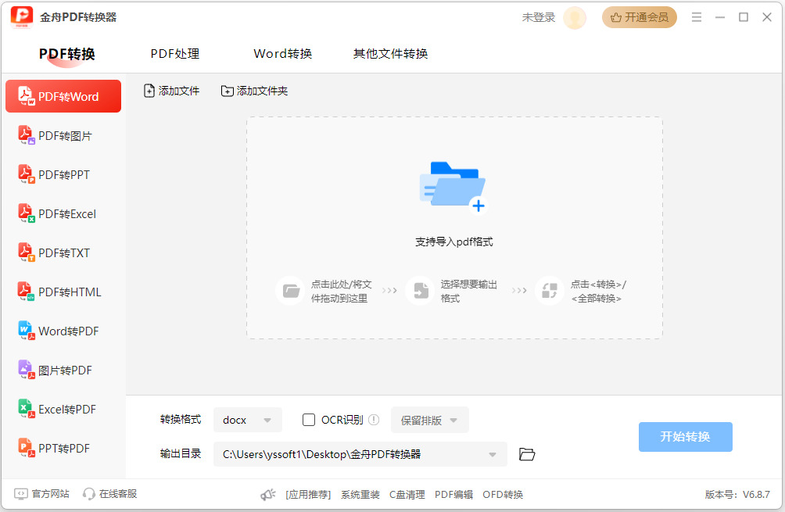The width and height of the screenshot is (785, 512).
Task: Switch to the 其他文件转换 tab
Action: point(390,54)
